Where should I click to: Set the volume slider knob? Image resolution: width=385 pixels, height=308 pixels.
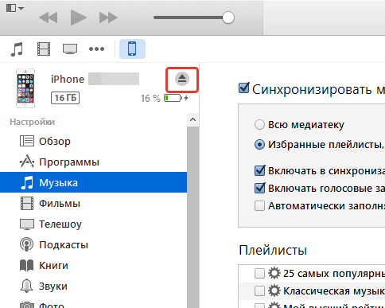[228, 18]
